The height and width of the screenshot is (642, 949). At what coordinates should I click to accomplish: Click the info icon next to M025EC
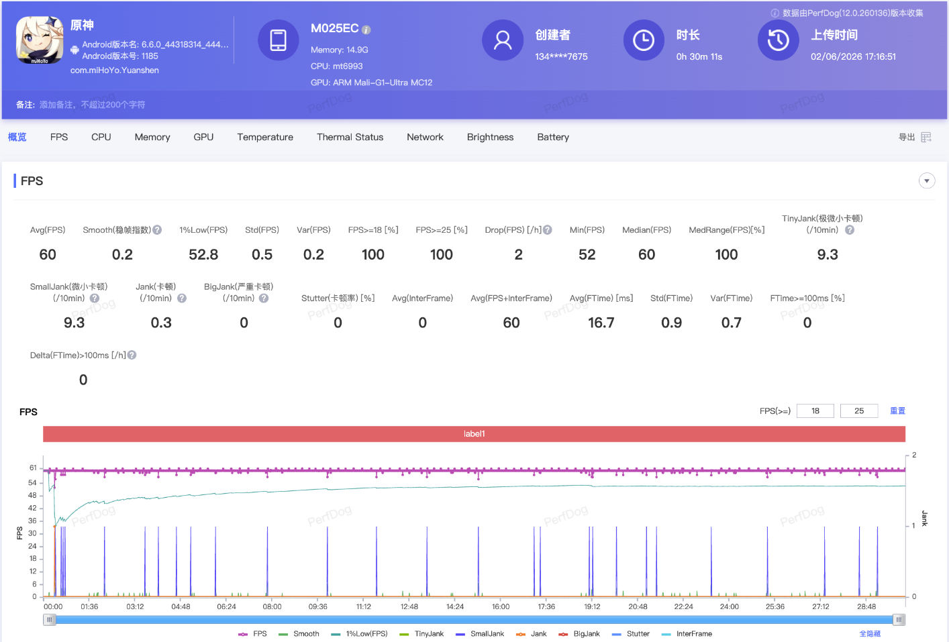(x=366, y=30)
